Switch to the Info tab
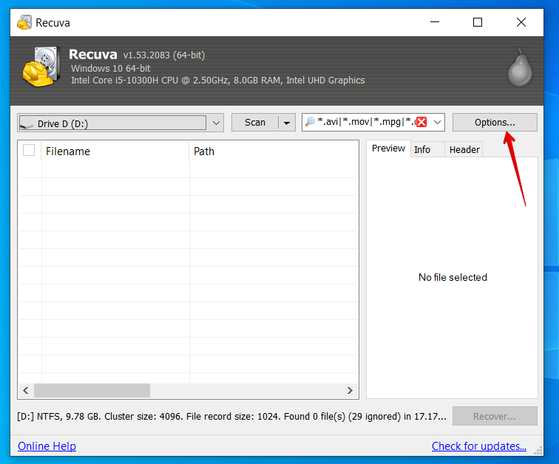This screenshot has width=559, height=464. [x=422, y=150]
